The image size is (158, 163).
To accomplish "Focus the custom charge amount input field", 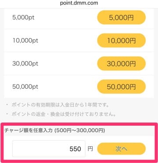I will pyautogui.click(x=49, y=149).
